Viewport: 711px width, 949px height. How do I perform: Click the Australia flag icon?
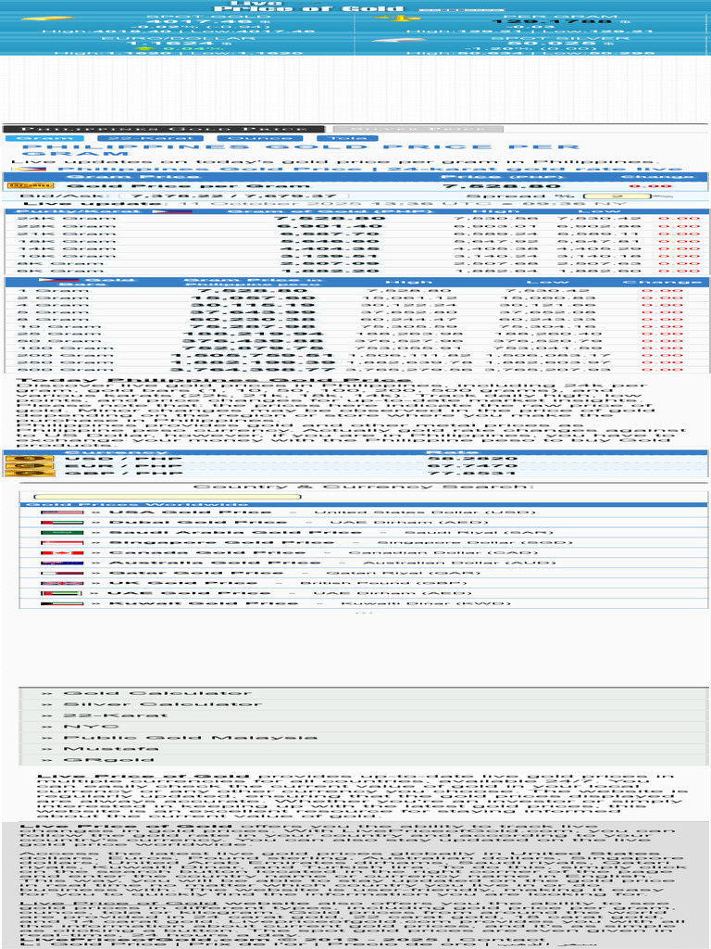[62, 563]
